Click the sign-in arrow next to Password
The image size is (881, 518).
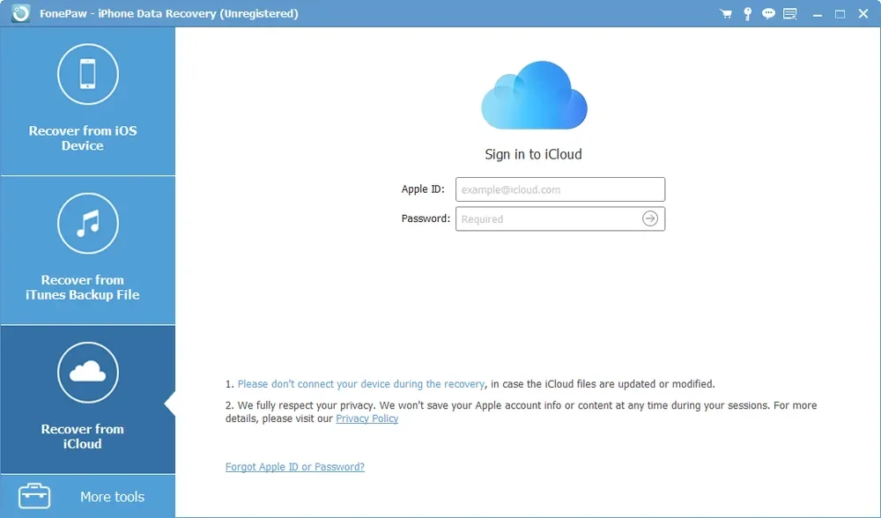[650, 218]
